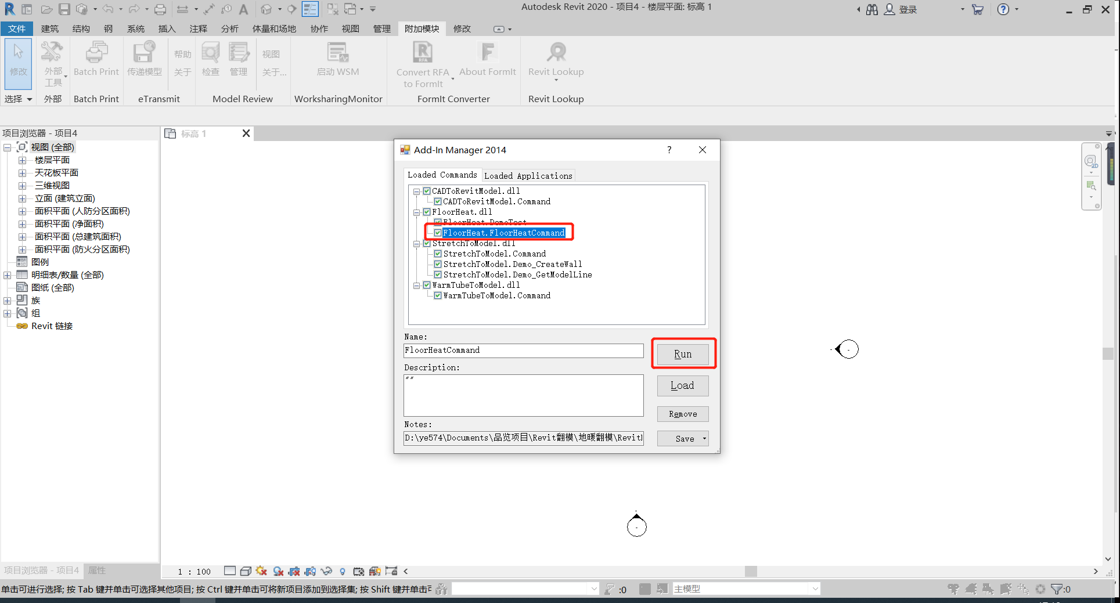
Task: Click the selection filter funnel icon
Action: (x=1057, y=589)
